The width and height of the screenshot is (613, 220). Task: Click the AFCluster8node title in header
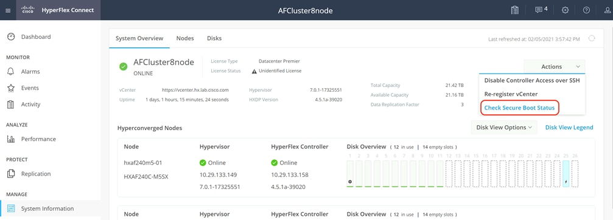[306, 10]
